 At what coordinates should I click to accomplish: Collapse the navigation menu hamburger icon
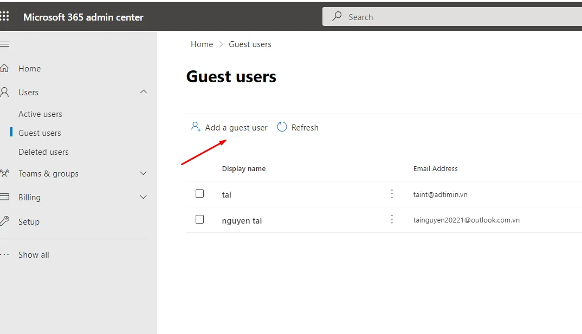pos(4,44)
